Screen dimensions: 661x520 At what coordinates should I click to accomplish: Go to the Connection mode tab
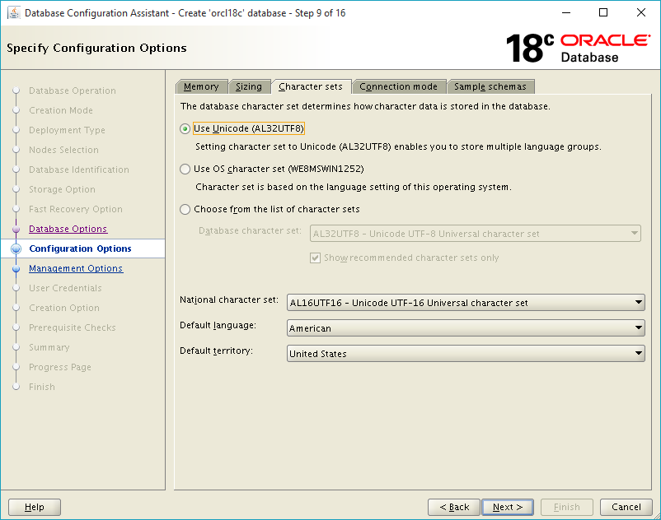pyautogui.click(x=399, y=86)
